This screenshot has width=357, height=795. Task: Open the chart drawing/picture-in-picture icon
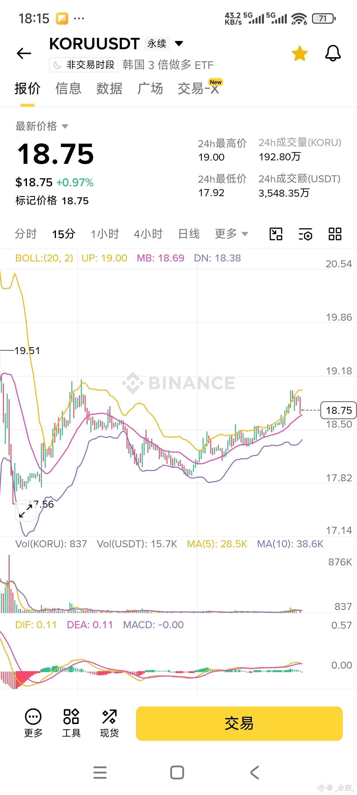(x=276, y=234)
